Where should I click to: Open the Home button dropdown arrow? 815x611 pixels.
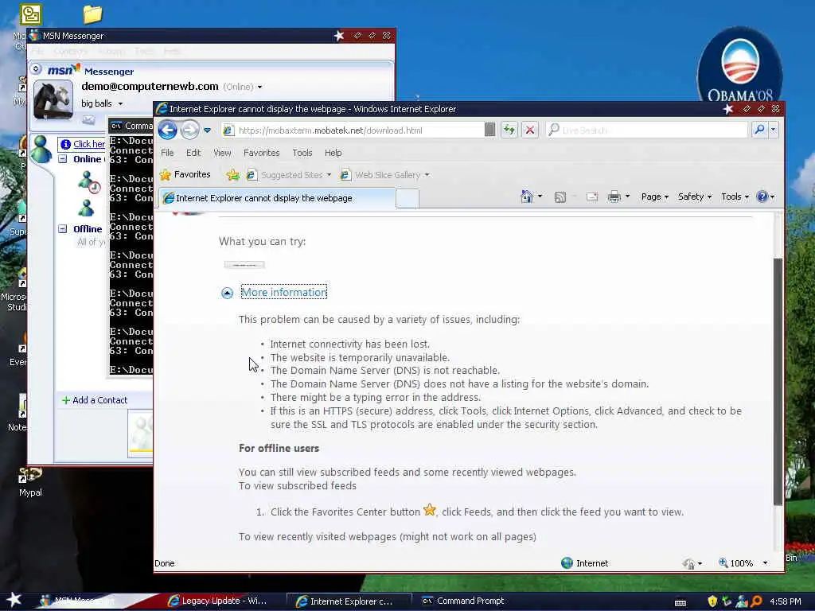[x=540, y=197]
